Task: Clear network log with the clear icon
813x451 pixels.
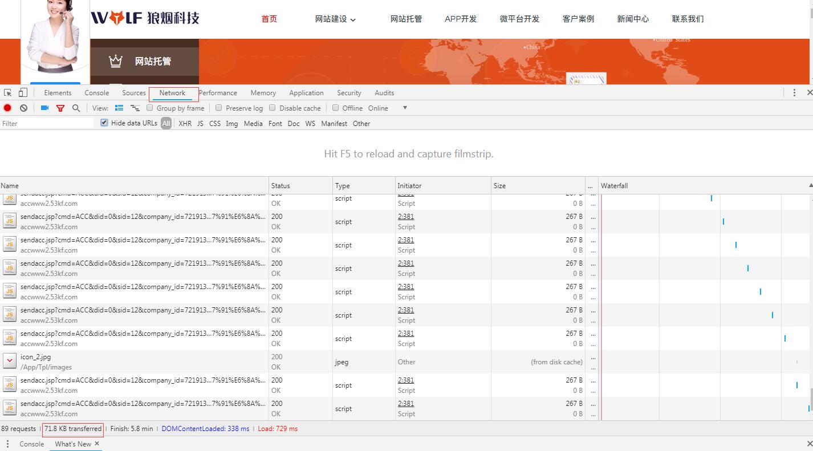Action: [x=23, y=108]
